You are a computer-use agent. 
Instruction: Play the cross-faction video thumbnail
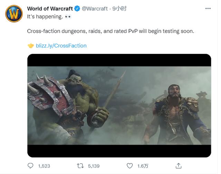[119, 105]
